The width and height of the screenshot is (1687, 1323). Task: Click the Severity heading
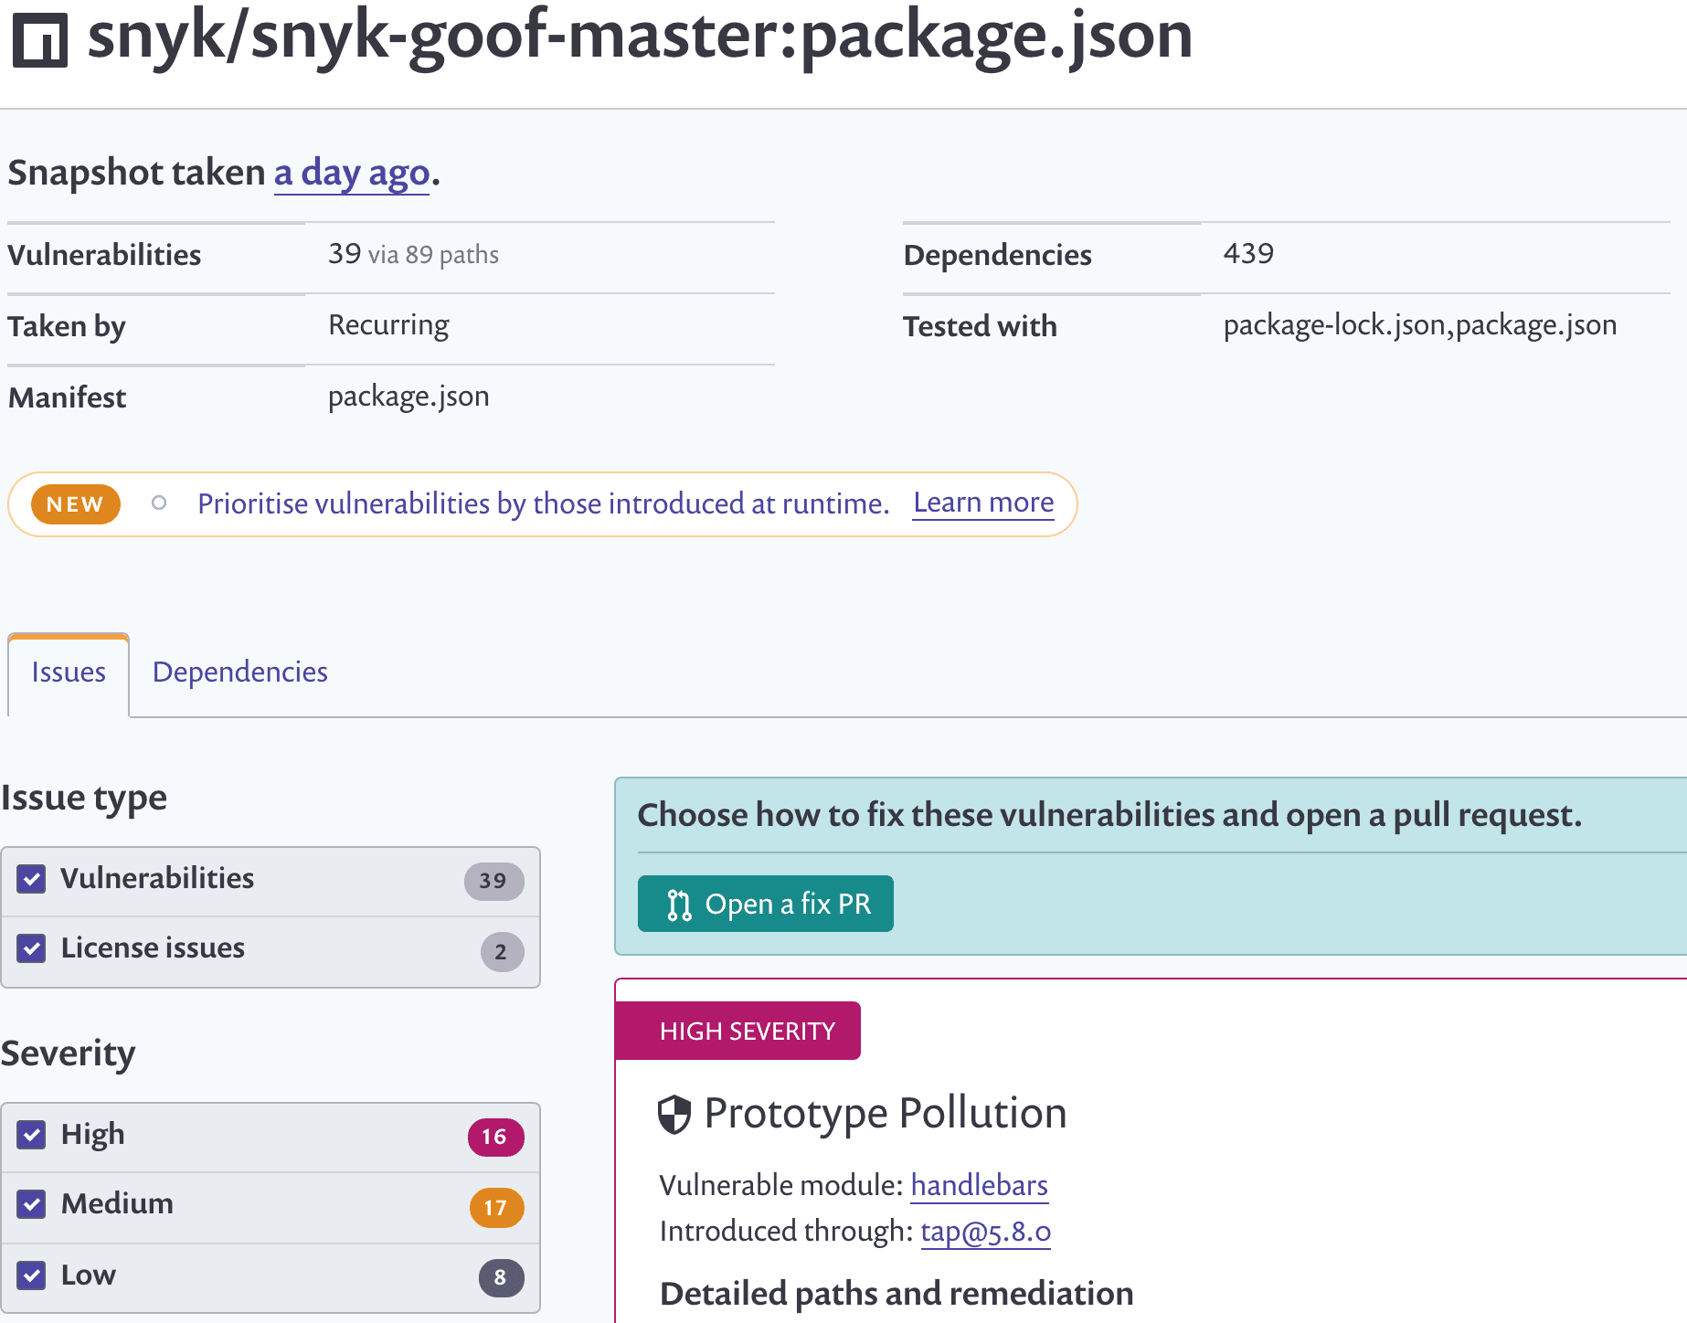(x=69, y=1053)
